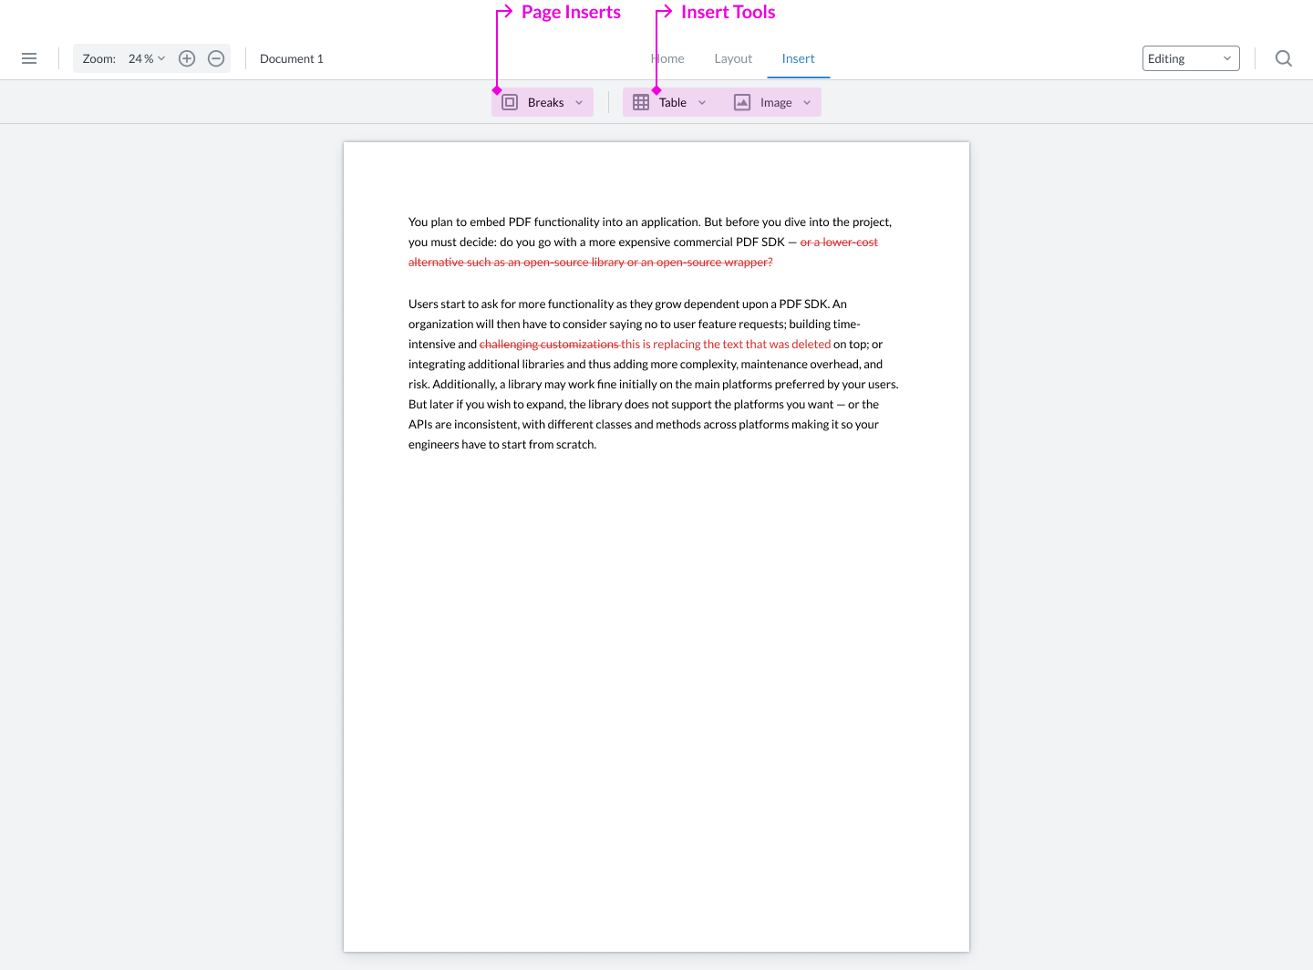Viewport: 1313px width, 970px height.
Task: Click the Table grid icon
Action: click(x=641, y=102)
